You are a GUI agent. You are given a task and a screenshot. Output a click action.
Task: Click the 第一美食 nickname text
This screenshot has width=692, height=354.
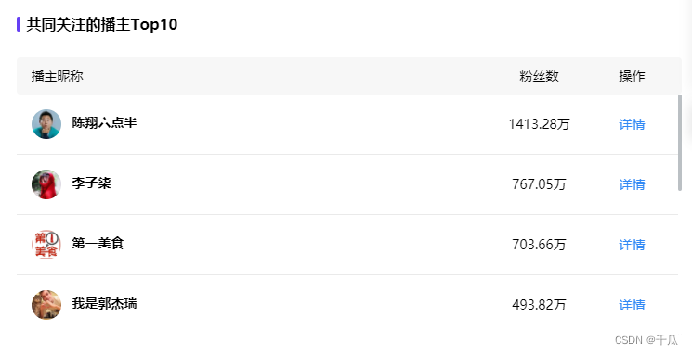pyautogui.click(x=98, y=243)
